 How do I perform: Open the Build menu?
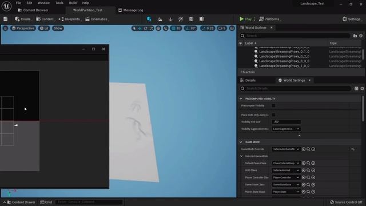pyautogui.click(x=73, y=3)
